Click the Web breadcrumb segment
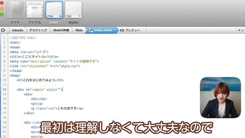Screen dimensions: 245x138 point(79,30)
